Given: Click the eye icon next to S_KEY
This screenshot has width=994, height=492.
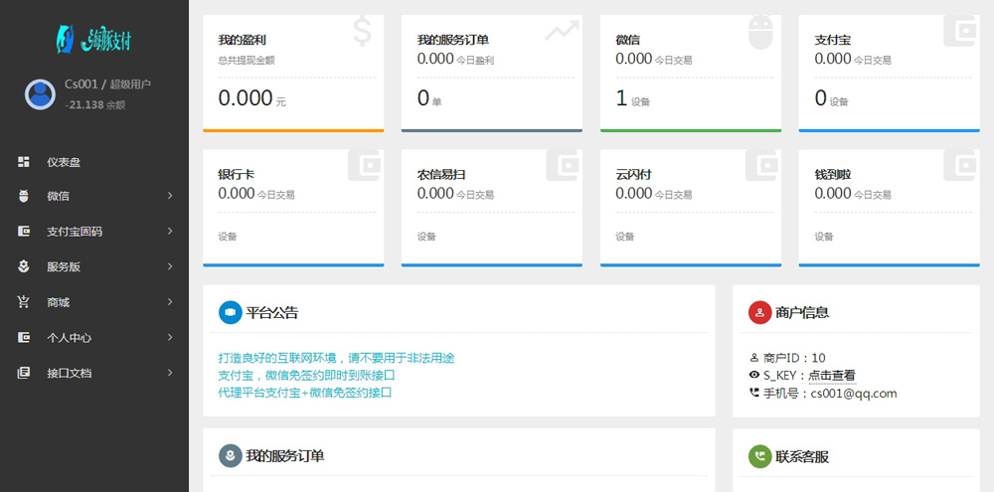Looking at the screenshot, I should click(753, 376).
